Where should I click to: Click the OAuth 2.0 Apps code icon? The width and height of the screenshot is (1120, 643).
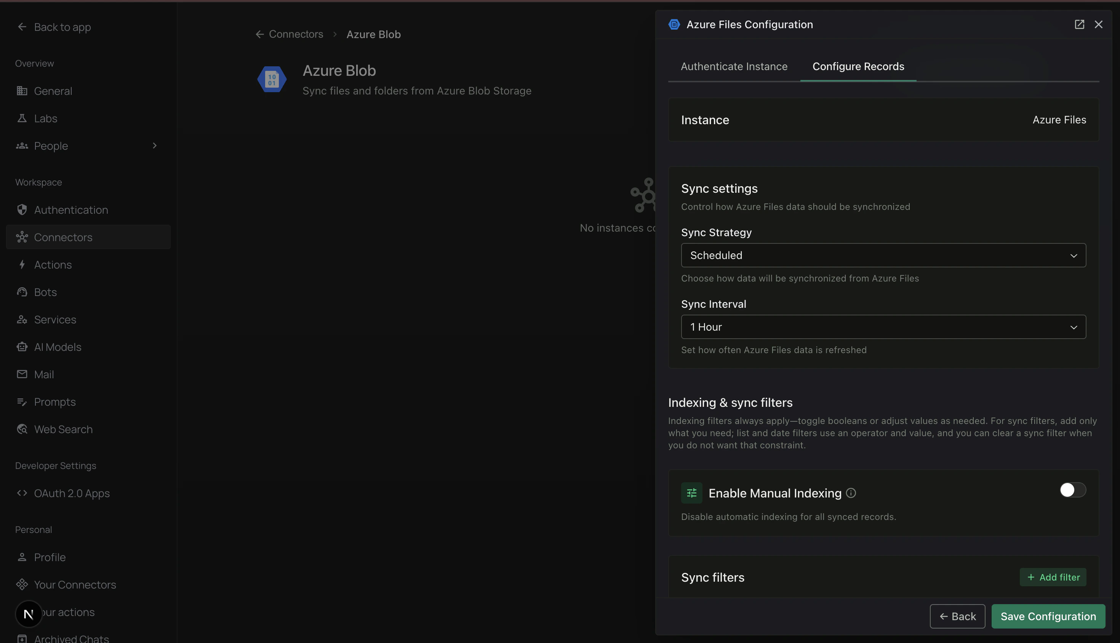[22, 493]
